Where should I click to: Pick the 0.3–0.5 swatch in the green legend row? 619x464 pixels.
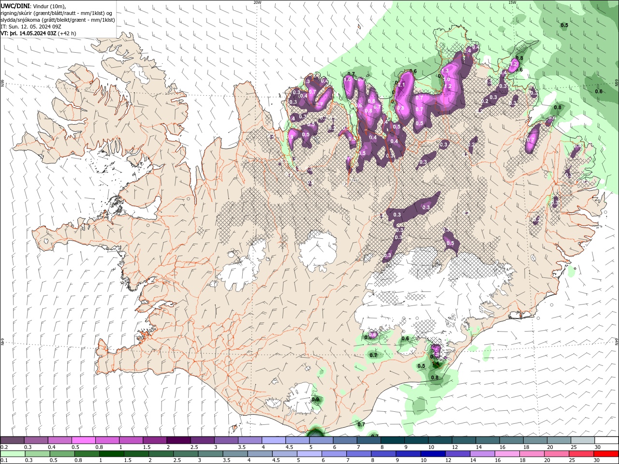click(37, 454)
